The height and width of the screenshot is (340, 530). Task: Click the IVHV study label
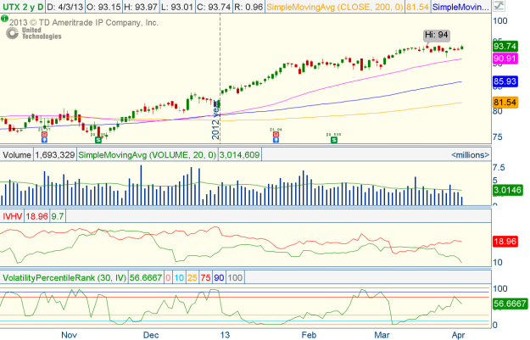(13, 218)
